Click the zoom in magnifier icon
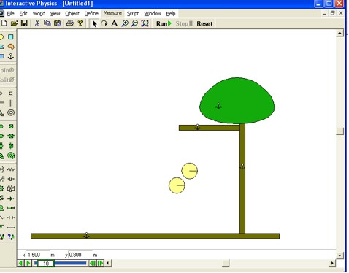 (x=125, y=23)
